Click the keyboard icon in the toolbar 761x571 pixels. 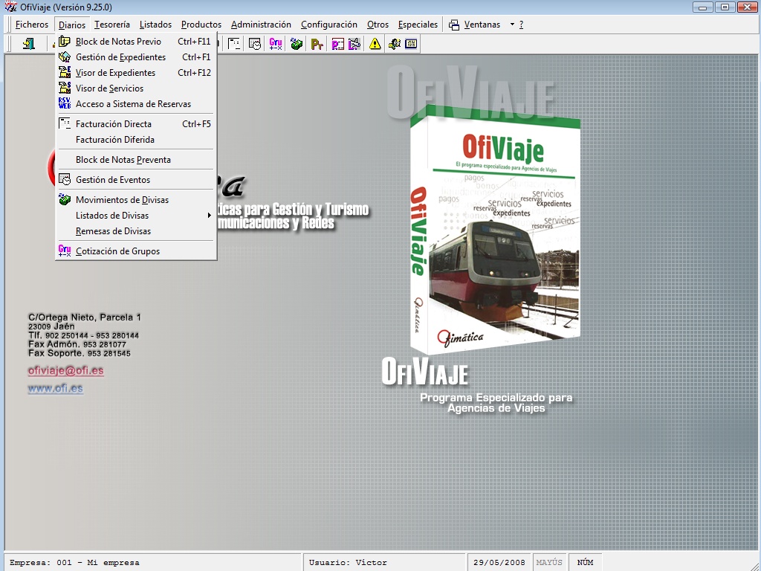coord(411,44)
